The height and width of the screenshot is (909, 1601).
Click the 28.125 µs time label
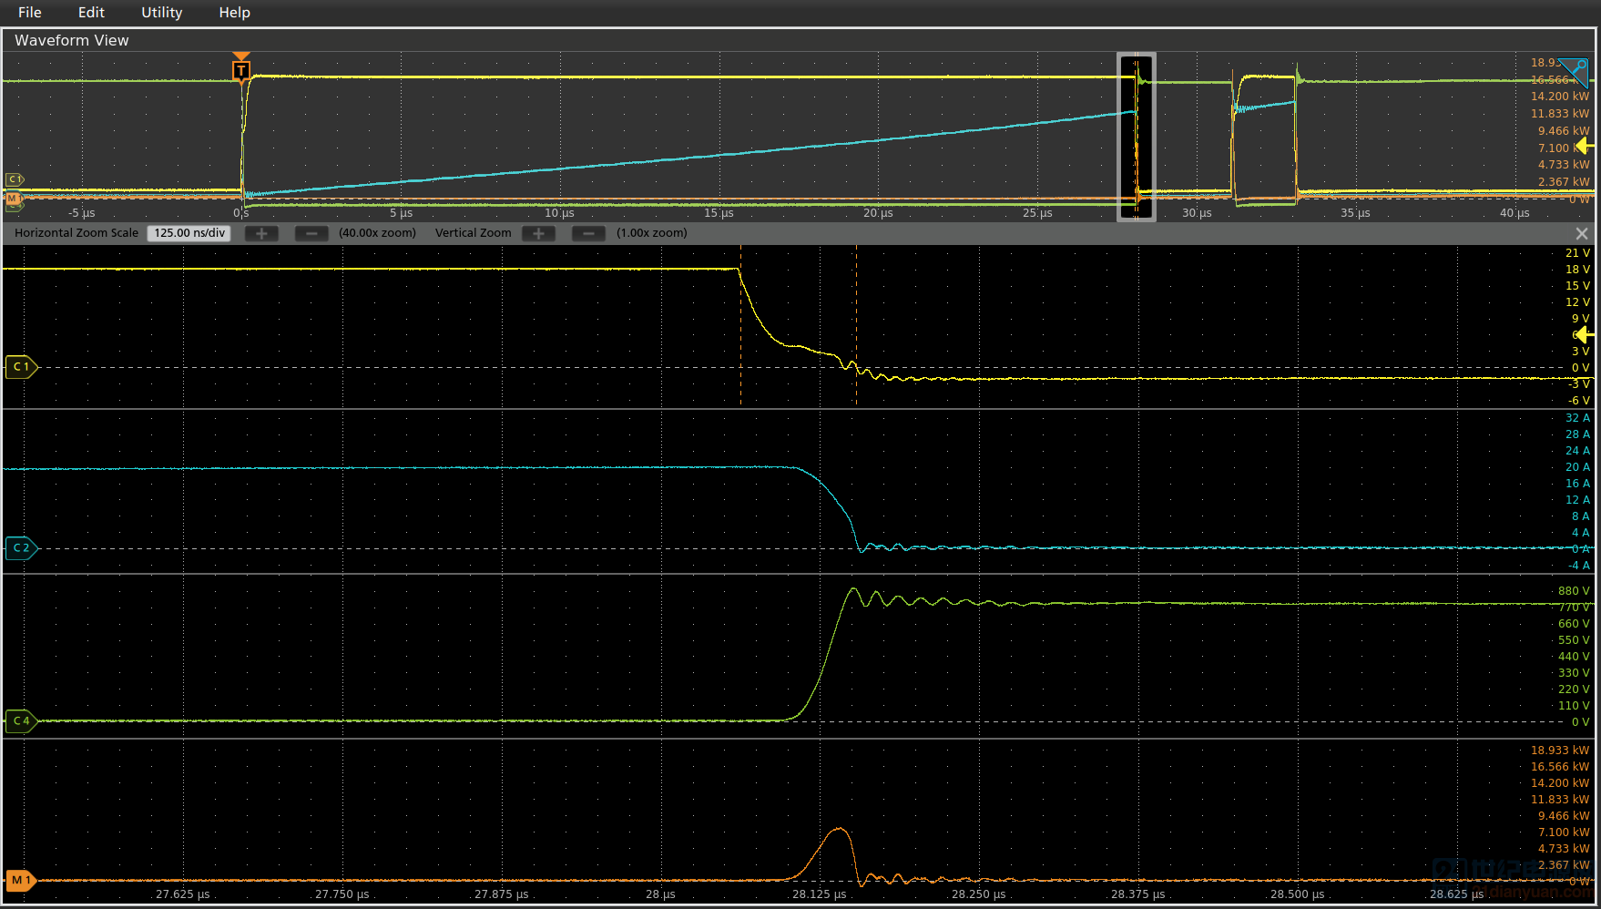coord(819,894)
